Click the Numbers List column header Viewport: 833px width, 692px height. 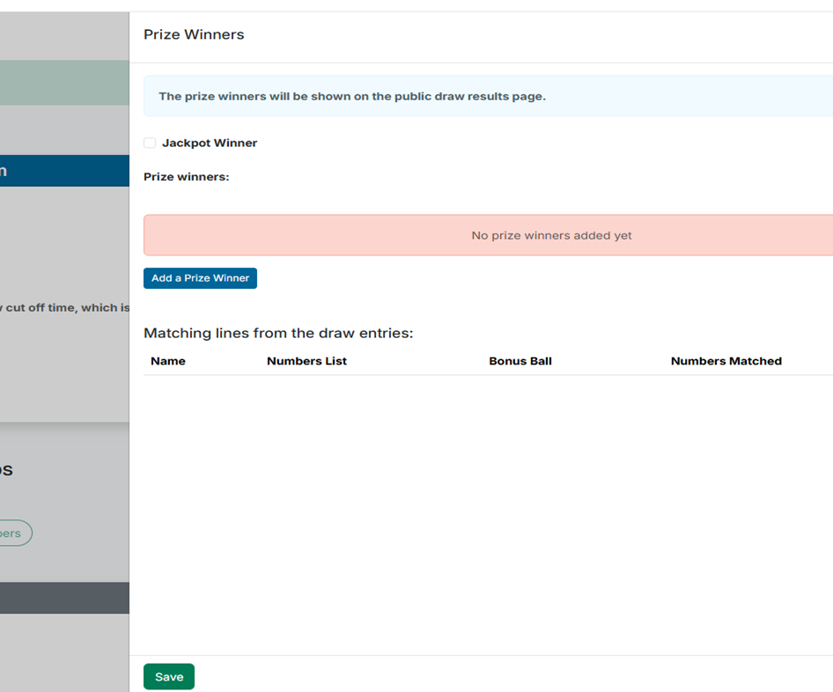click(306, 361)
